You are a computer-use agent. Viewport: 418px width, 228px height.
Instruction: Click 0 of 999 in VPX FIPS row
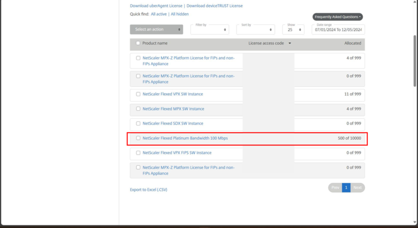[x=354, y=153]
